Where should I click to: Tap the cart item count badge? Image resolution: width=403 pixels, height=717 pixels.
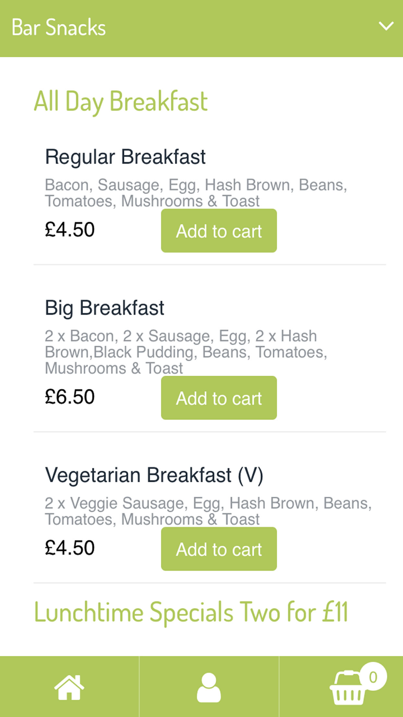click(373, 677)
